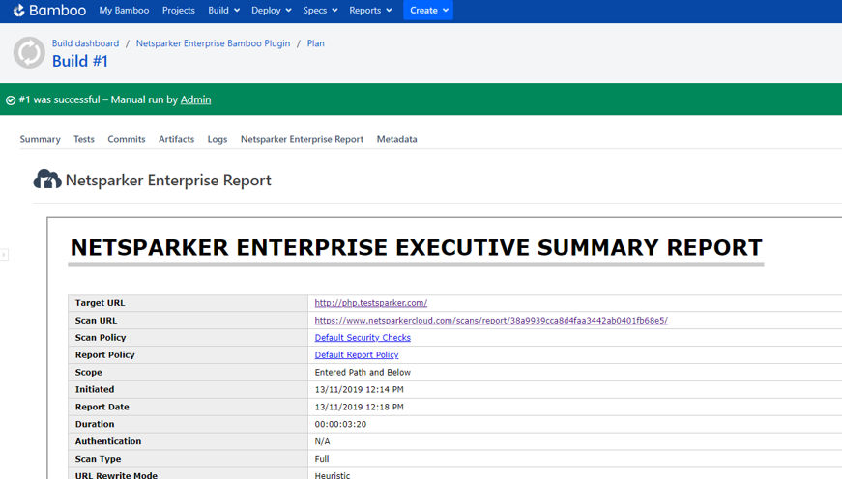Click the 'Netsparker Enterprise Report' section heading
Viewport: 842px width, 479px height.
point(168,181)
